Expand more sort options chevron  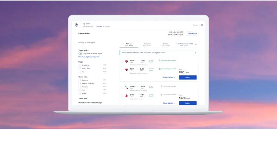196,45
